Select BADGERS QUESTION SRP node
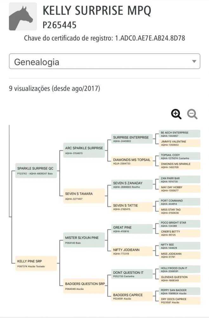Screen dimensions: 209x318 (x=84, y=286)
